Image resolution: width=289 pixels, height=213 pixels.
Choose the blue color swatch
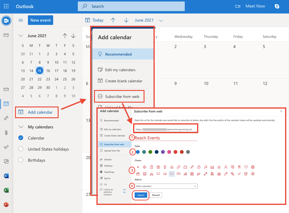click(x=138, y=152)
